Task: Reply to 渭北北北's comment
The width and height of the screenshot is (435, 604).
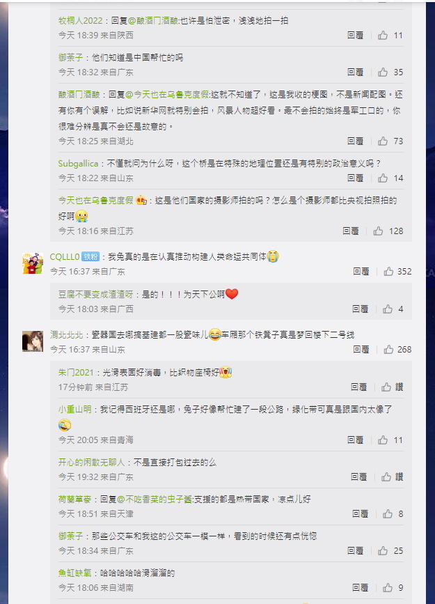Action: (361, 350)
